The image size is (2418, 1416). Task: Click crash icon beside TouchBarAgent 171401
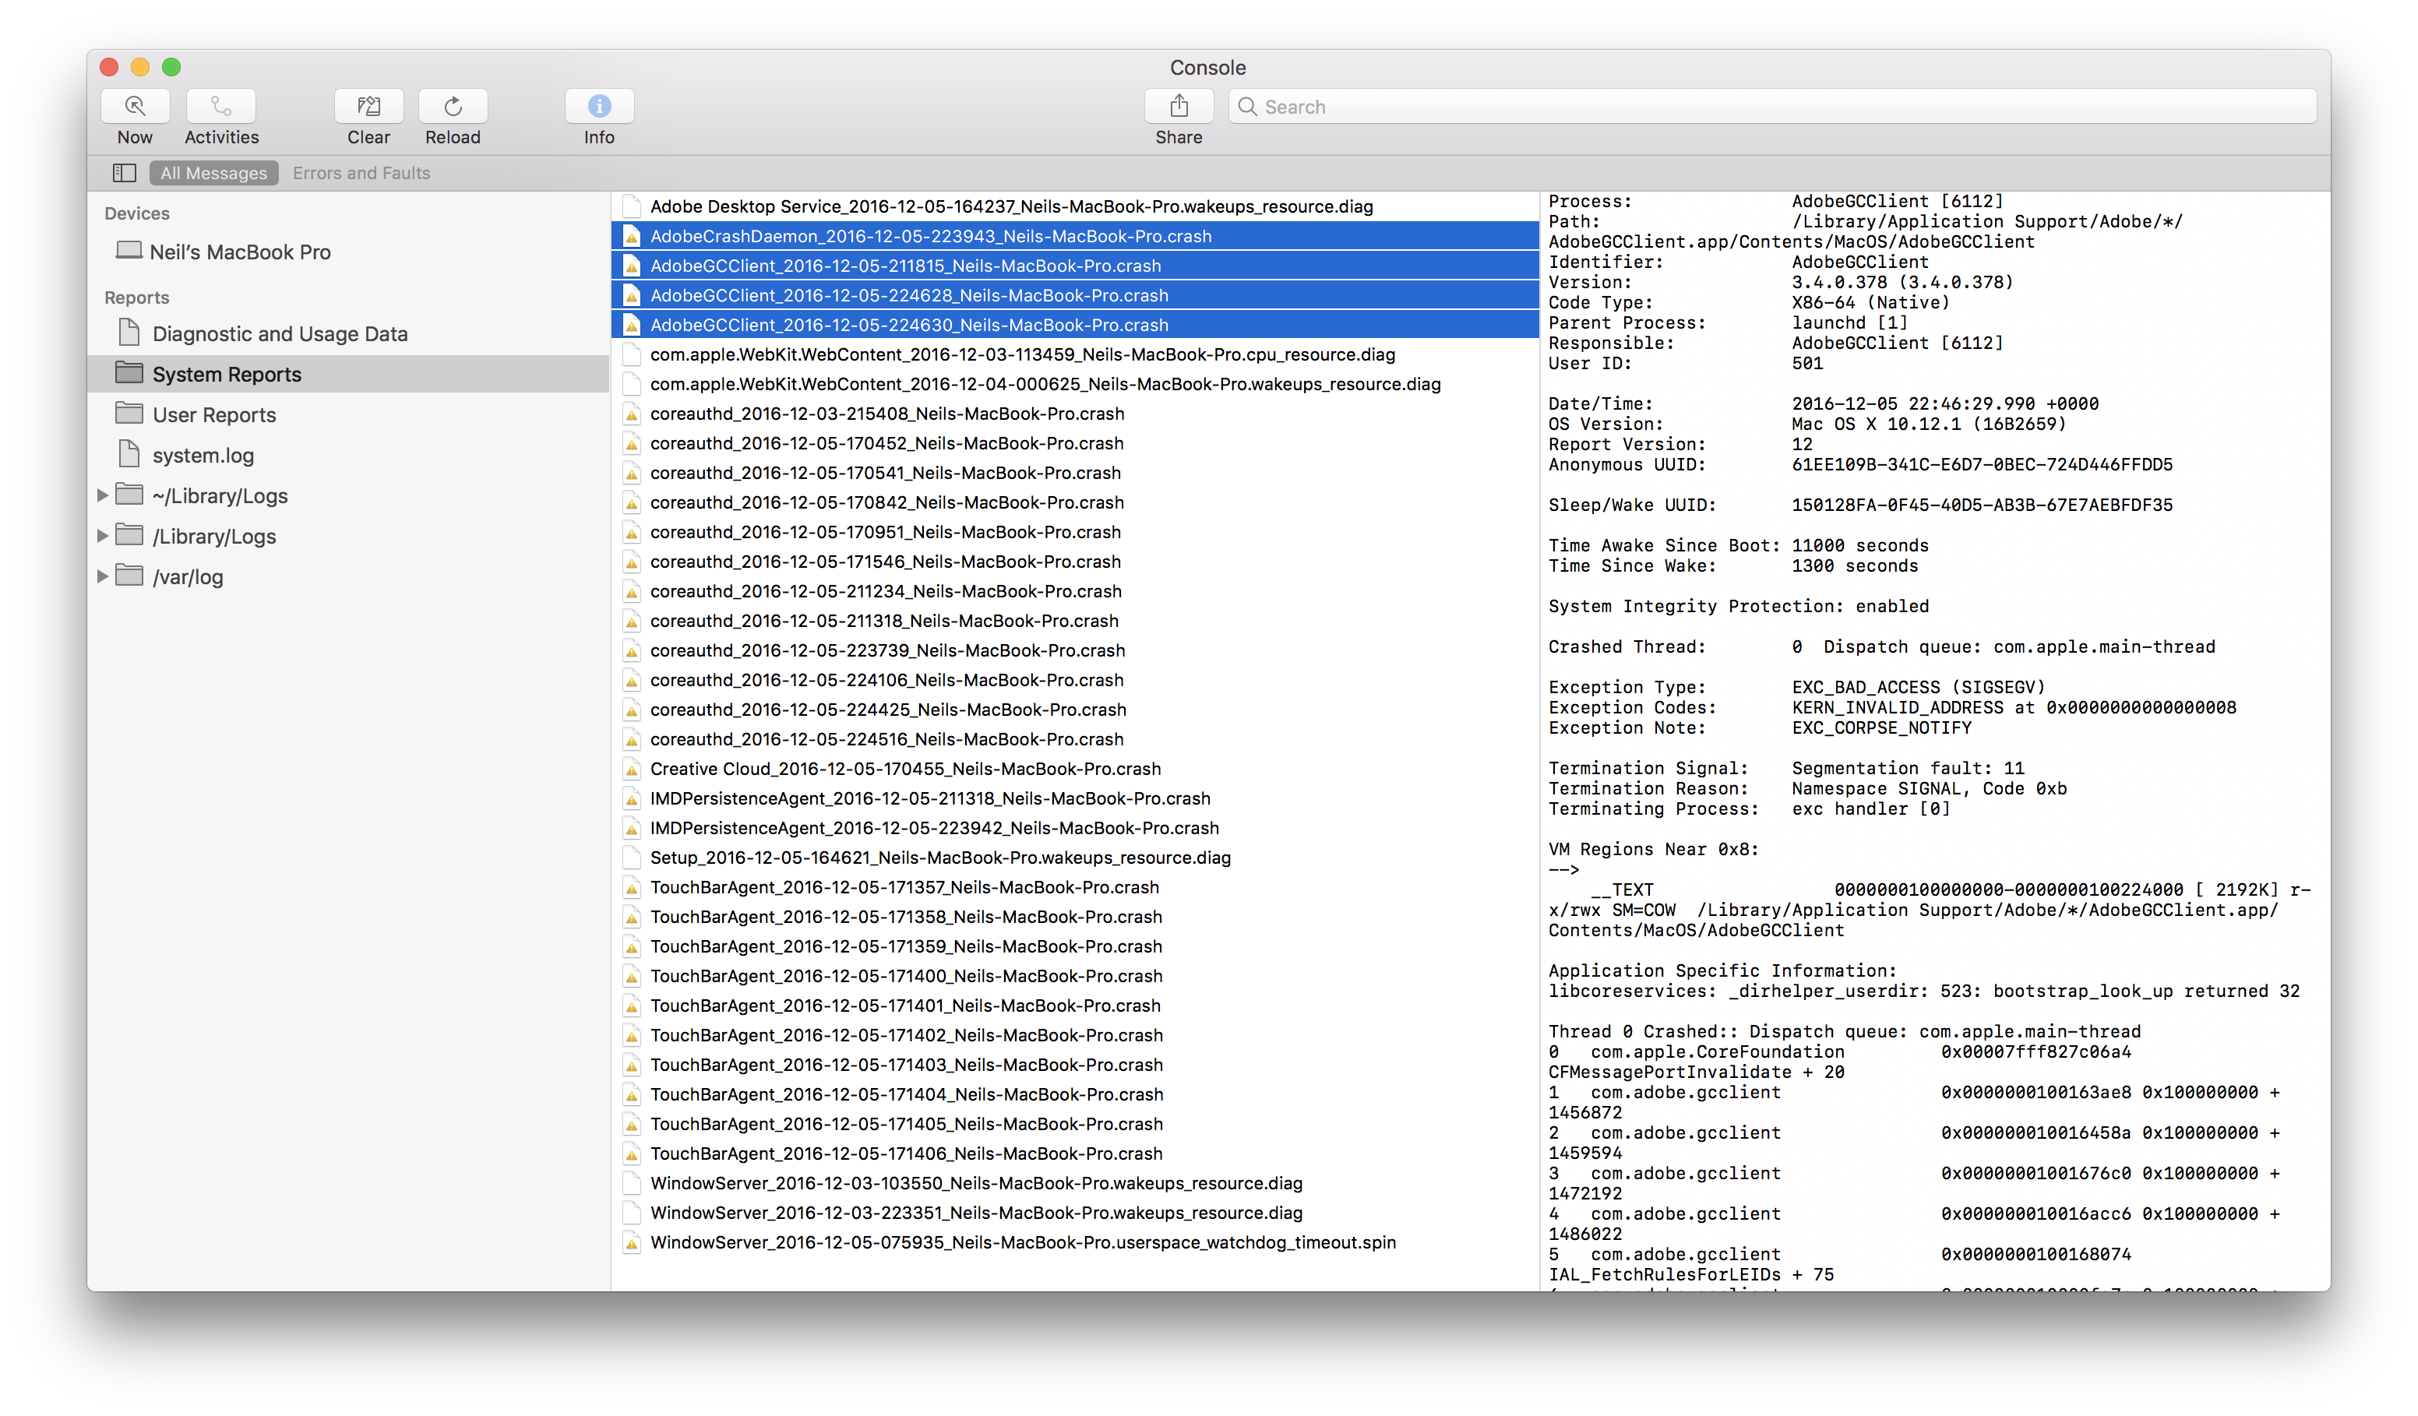coord(631,1006)
